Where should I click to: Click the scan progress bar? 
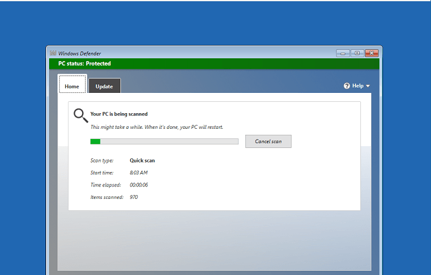pos(165,141)
